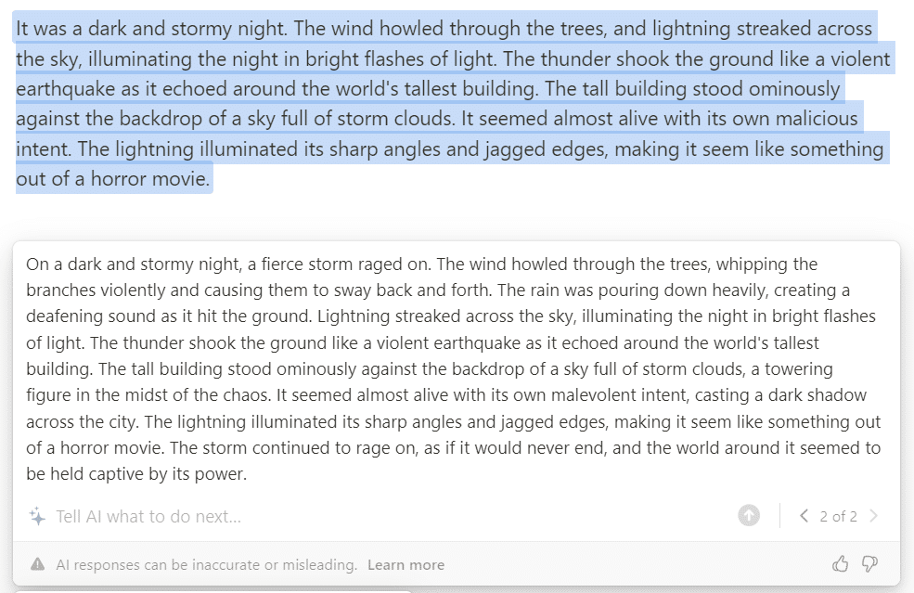This screenshot has width=914, height=593.
Task: Go to next AI response
Action: pos(873,516)
